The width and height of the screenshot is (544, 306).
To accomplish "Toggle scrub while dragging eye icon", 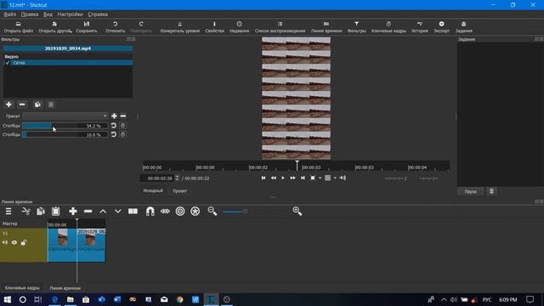I will (x=165, y=212).
